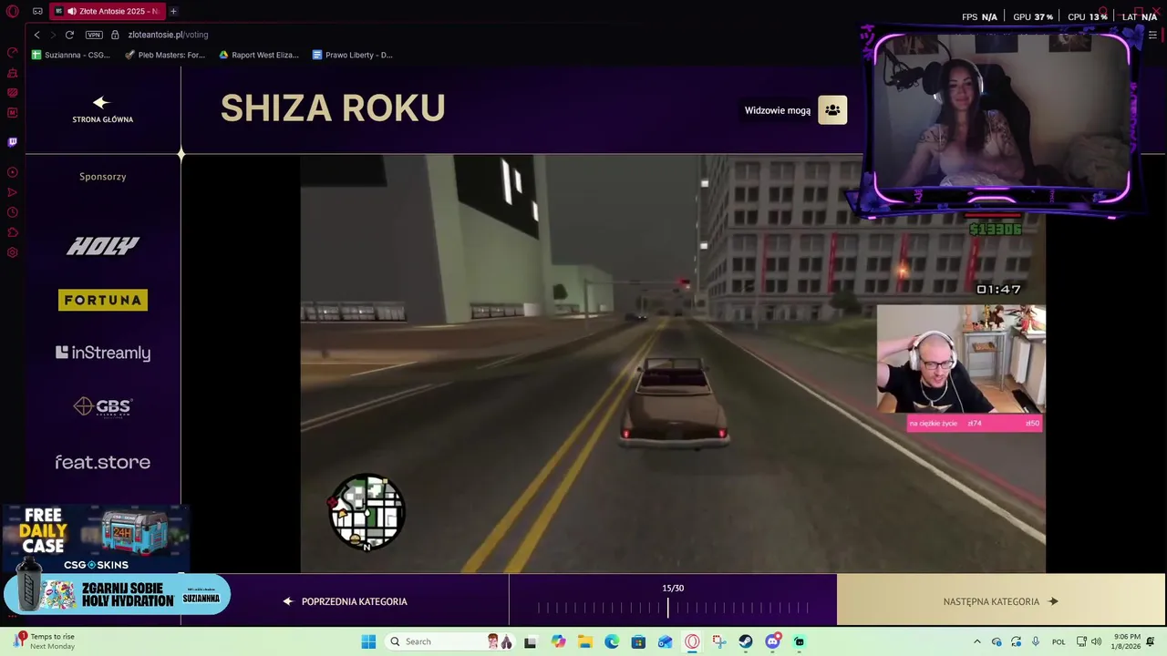The width and height of the screenshot is (1167, 656).
Task: Open the Fortuna sponsor logo
Action: coord(103,300)
